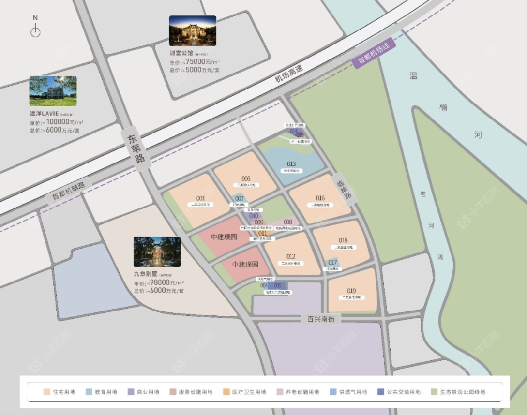Click 中建璞园 label adjacent to plot 012

245,265
